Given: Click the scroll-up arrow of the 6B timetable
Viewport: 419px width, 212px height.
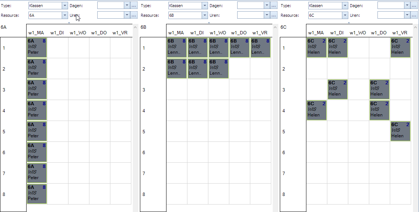Looking at the screenshot, I should pos(275,27).
